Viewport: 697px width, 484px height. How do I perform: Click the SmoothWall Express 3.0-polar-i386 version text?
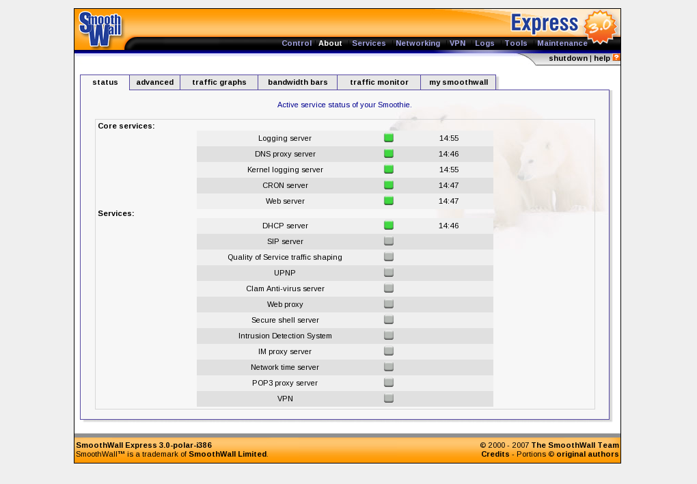pyautogui.click(x=144, y=445)
